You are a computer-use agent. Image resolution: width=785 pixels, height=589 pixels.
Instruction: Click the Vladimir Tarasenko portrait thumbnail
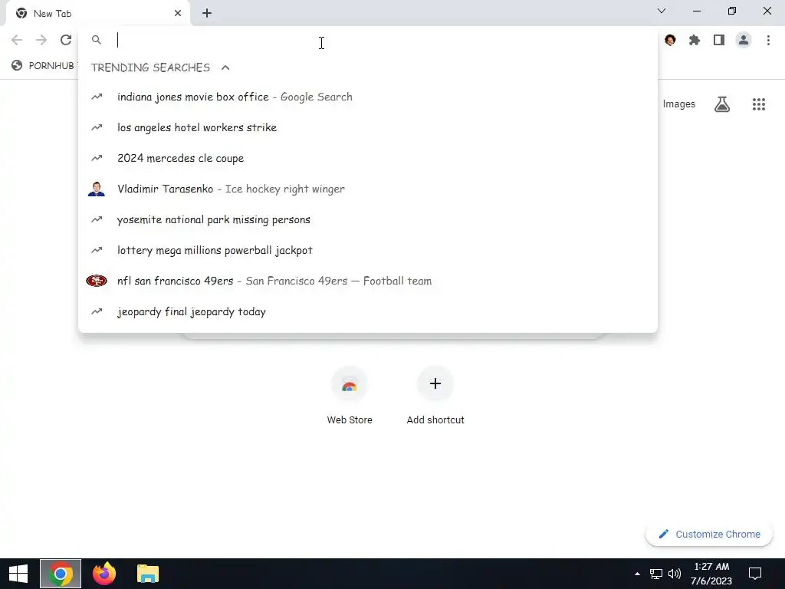pos(96,189)
